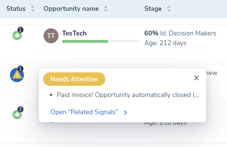This screenshot has width=227, height=147.
Task: Click the Stage column header label
Action: tap(153, 9)
